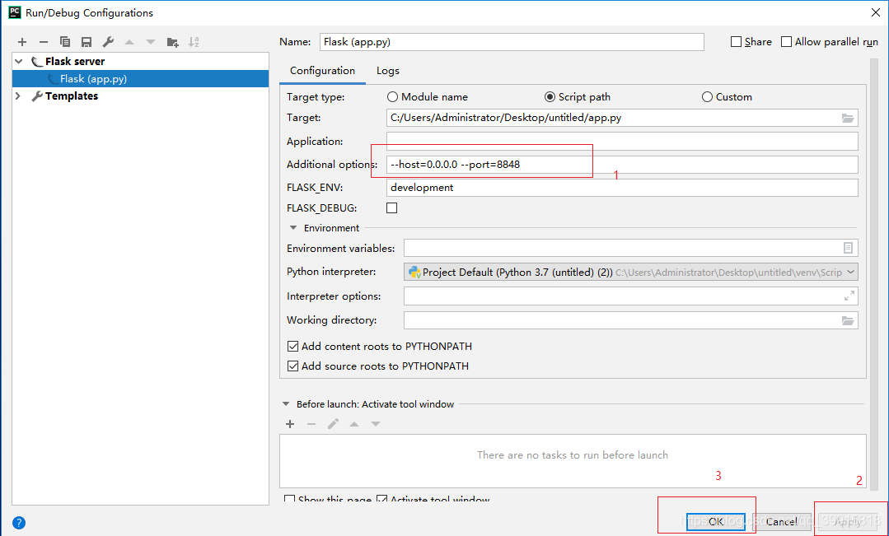
Task: Select Flask (app.py) configuration in tree
Action: point(140,79)
